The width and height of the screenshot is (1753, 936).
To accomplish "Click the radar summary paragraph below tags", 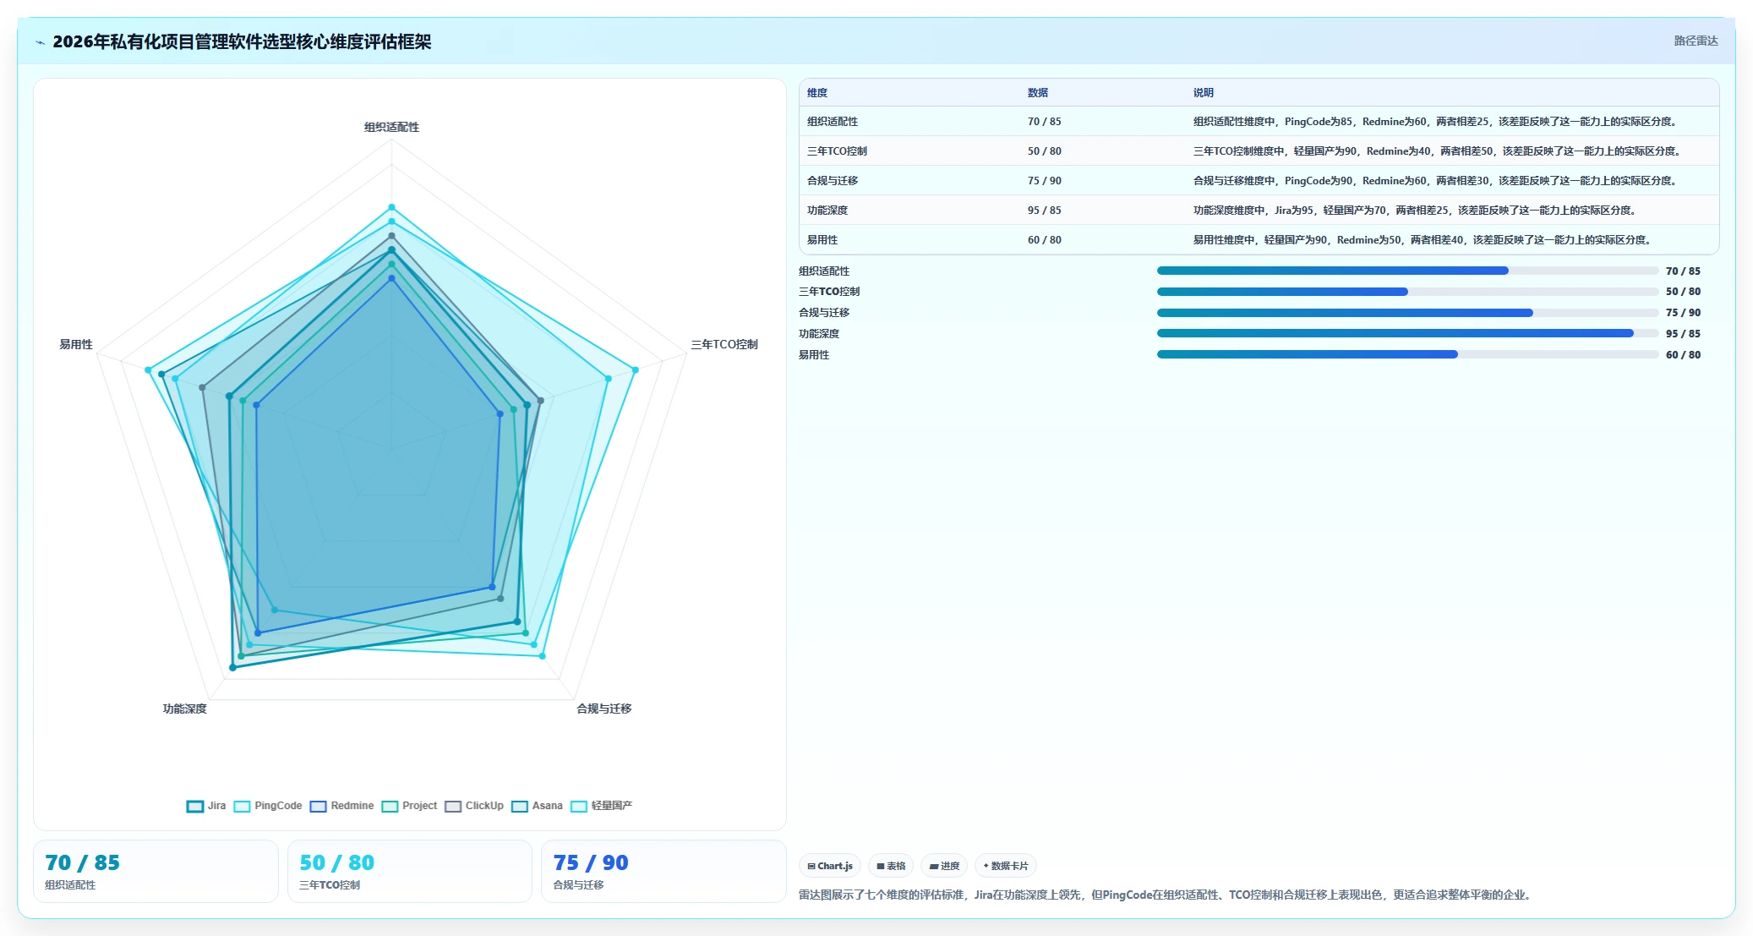I will pos(1166,895).
